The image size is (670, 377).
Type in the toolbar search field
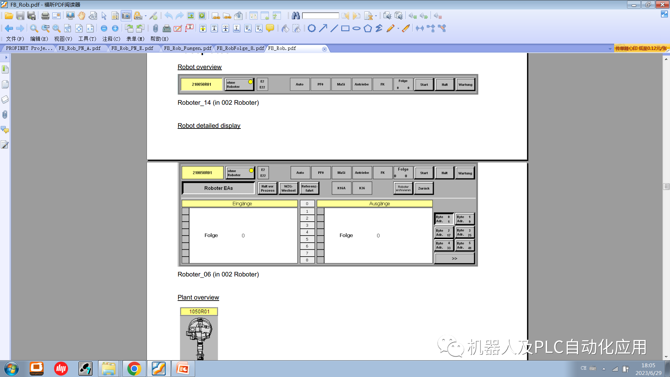coord(320,16)
